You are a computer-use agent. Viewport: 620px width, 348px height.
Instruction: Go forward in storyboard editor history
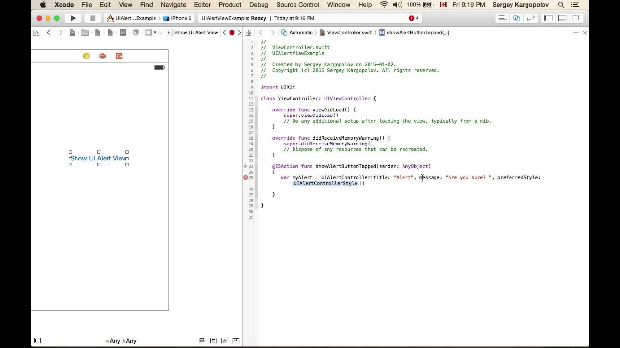[61, 33]
